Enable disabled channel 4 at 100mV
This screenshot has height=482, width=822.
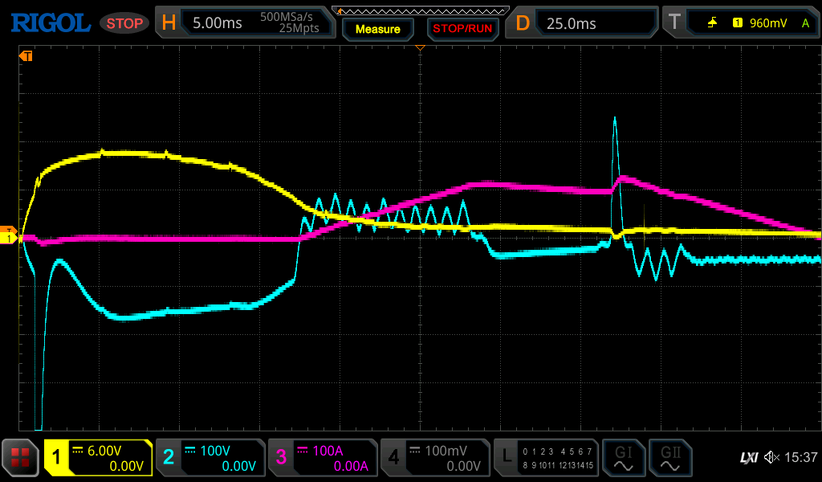tap(435, 458)
